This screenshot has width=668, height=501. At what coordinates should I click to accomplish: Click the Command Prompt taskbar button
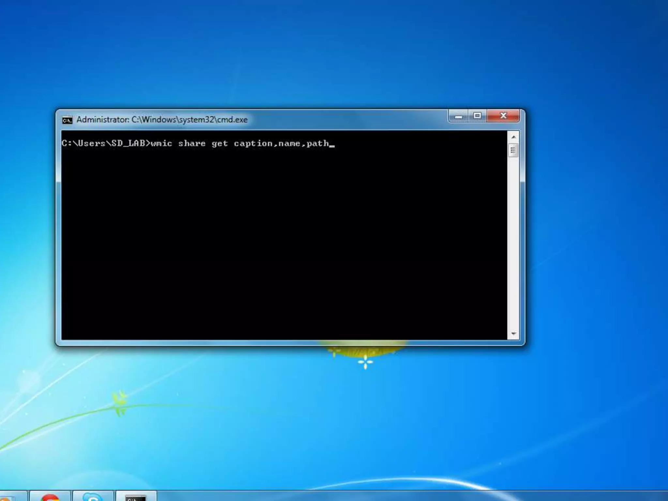(136, 496)
